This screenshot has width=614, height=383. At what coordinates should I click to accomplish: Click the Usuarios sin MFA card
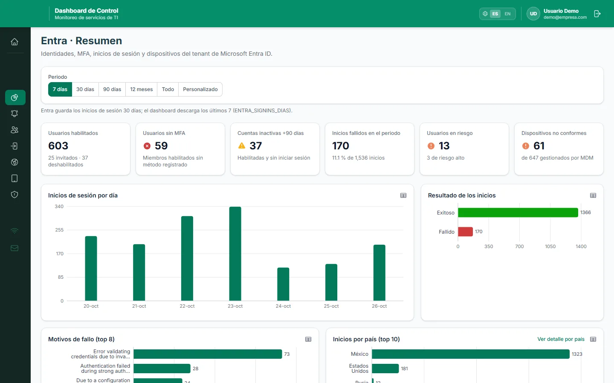[x=180, y=149]
